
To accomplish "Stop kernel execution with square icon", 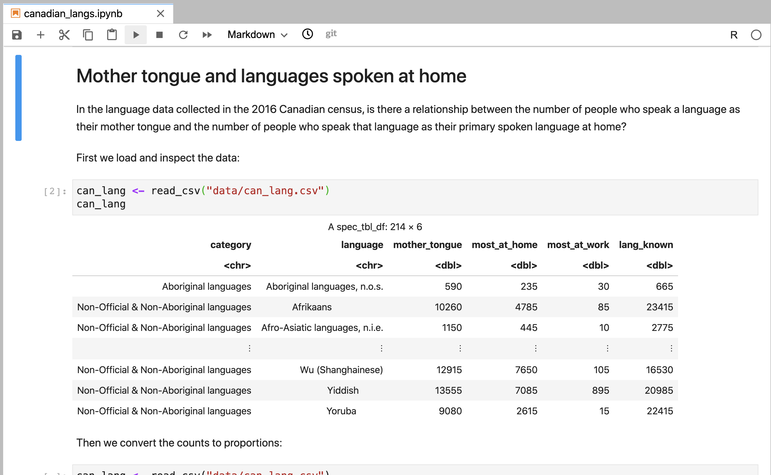I will tap(159, 35).
